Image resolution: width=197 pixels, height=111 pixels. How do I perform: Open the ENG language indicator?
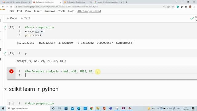pyautogui.click(x=179, y=108)
